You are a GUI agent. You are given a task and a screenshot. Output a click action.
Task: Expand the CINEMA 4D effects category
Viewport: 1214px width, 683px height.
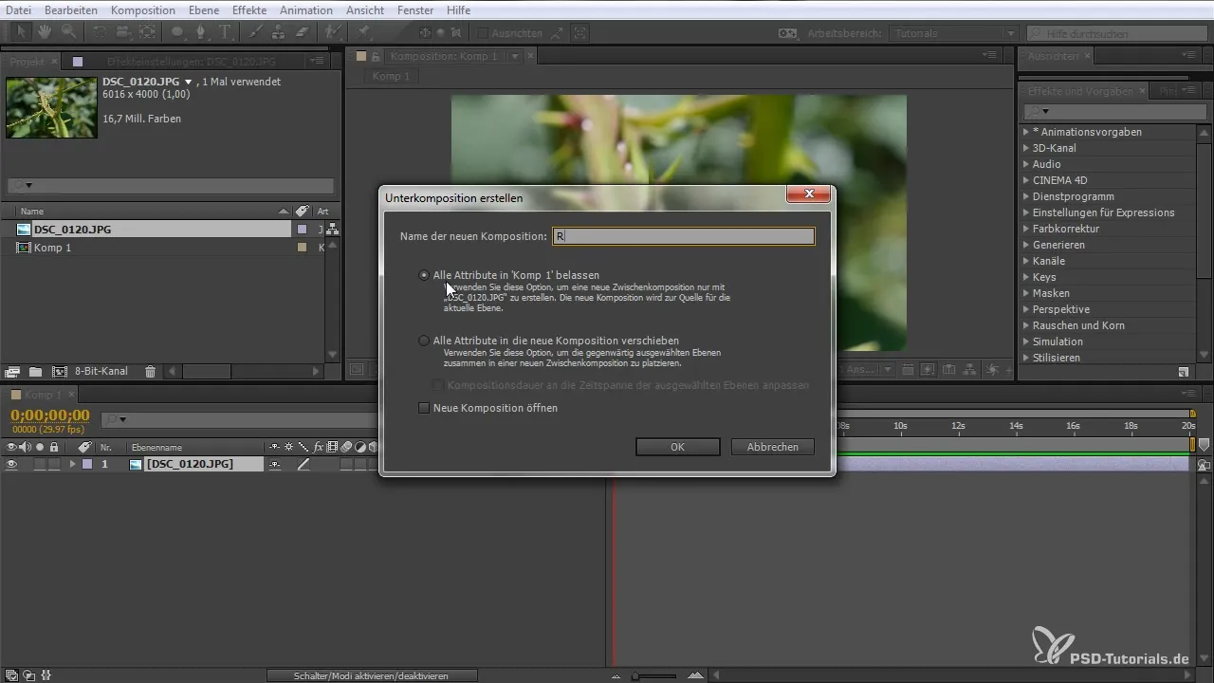[x=1026, y=180]
